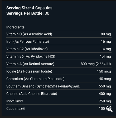Select Vitamin A (As Retinol Acetate)
This screenshot has height=118, width=116.
click(30, 64)
